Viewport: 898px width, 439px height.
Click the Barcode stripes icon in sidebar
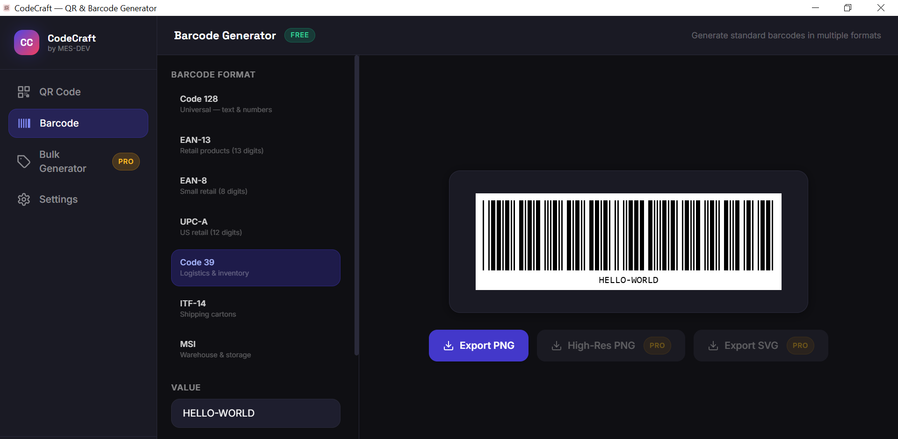[x=24, y=123]
